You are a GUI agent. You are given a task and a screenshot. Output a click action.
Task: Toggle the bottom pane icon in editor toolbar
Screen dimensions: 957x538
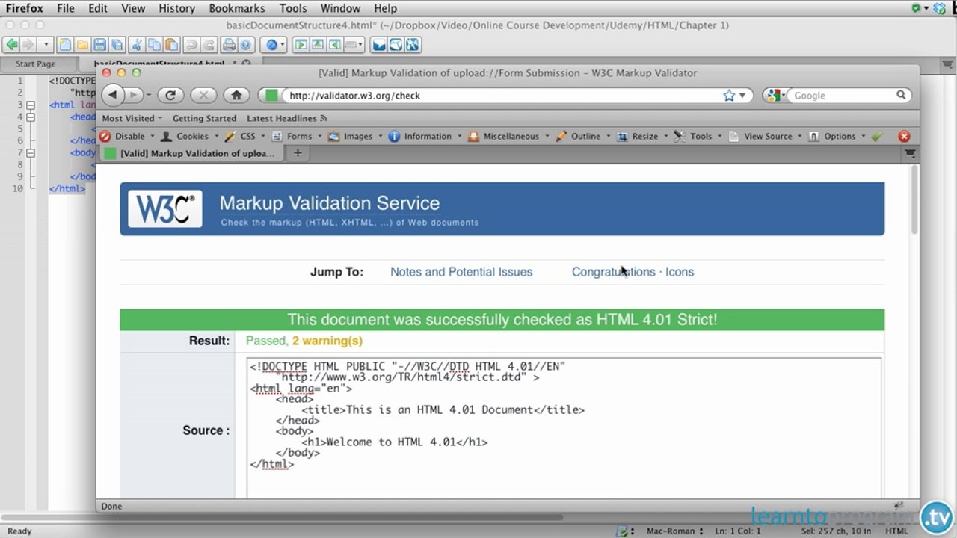point(318,45)
